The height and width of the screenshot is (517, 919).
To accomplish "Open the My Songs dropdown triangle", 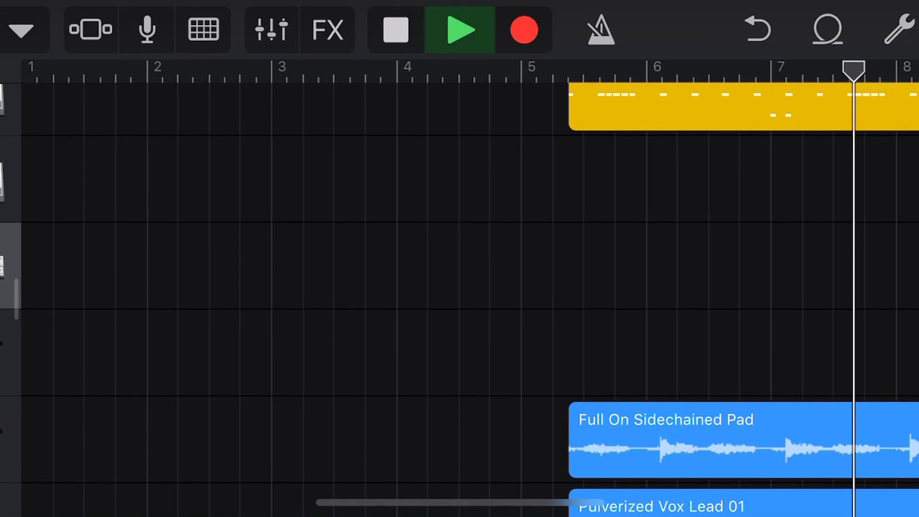I will pyautogui.click(x=21, y=31).
